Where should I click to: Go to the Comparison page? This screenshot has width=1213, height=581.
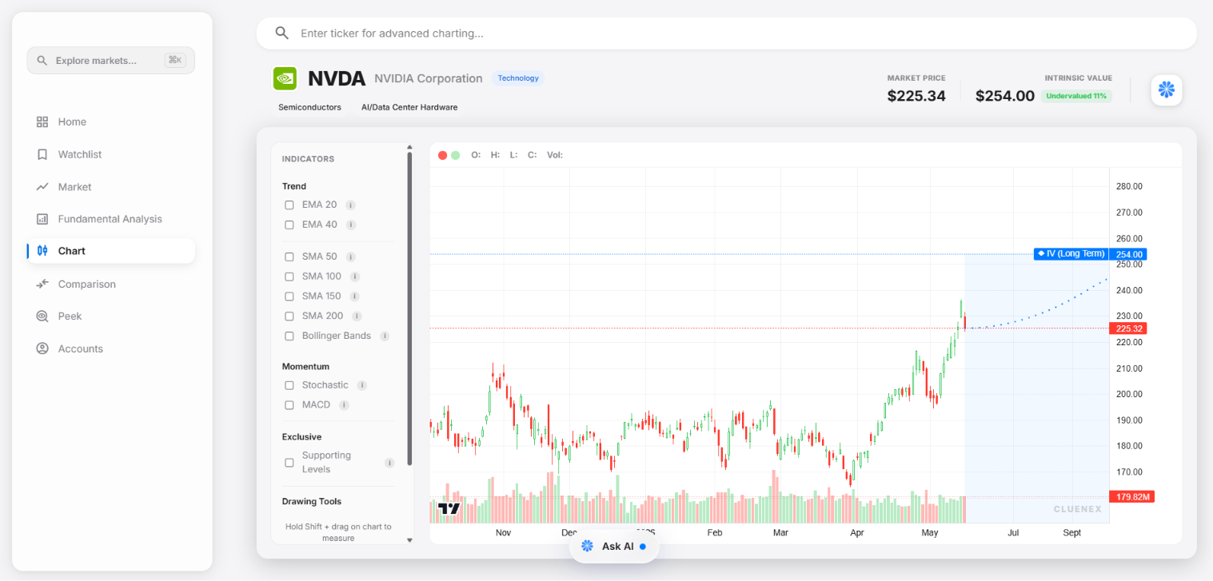(110, 285)
